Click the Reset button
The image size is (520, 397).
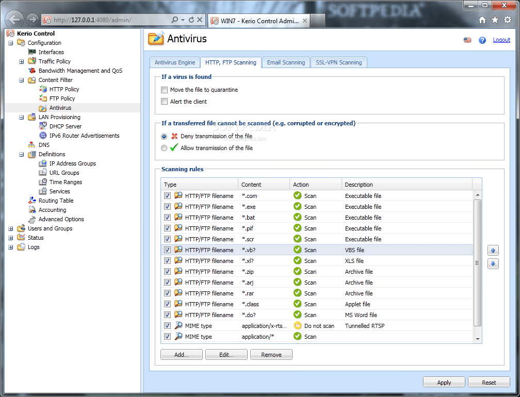point(489,382)
